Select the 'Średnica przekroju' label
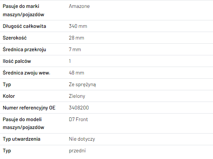Image resolution: width=213 pixels, height=159 pixels. point(25,50)
